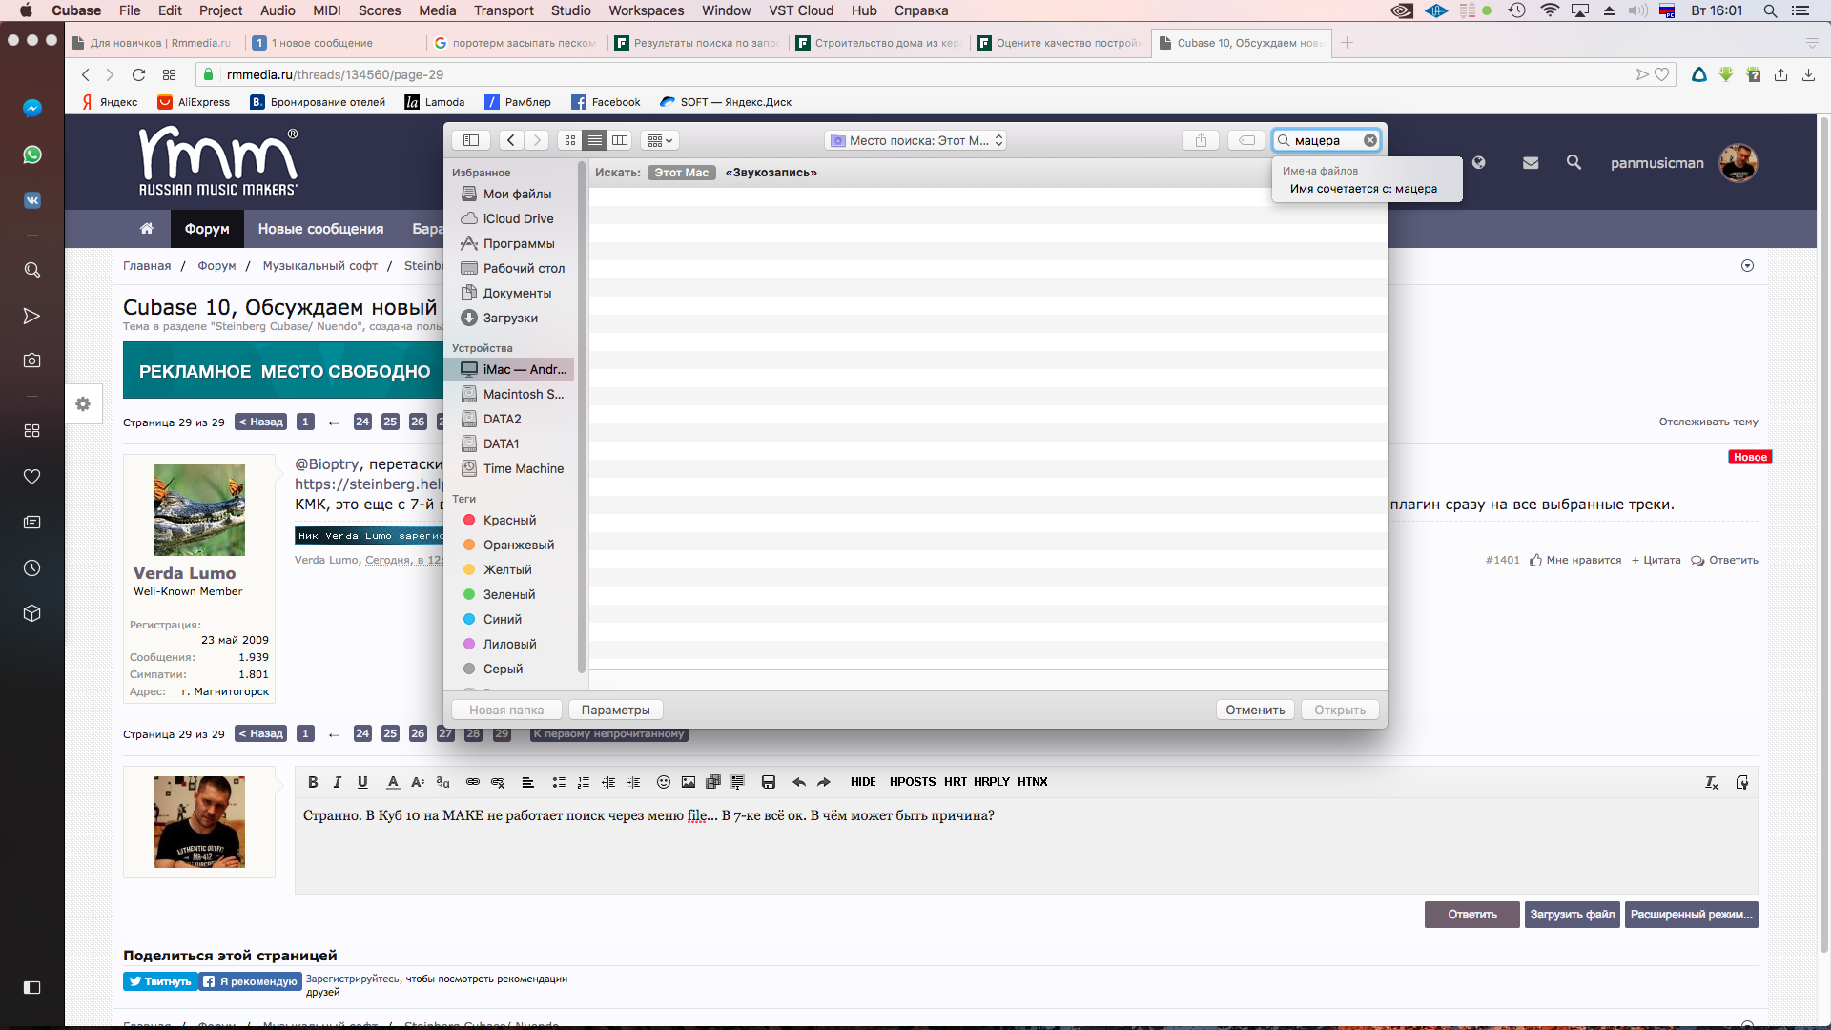Click Italic icon in reply editor
Image resolution: width=1831 pixels, height=1030 pixels.
pyautogui.click(x=337, y=782)
